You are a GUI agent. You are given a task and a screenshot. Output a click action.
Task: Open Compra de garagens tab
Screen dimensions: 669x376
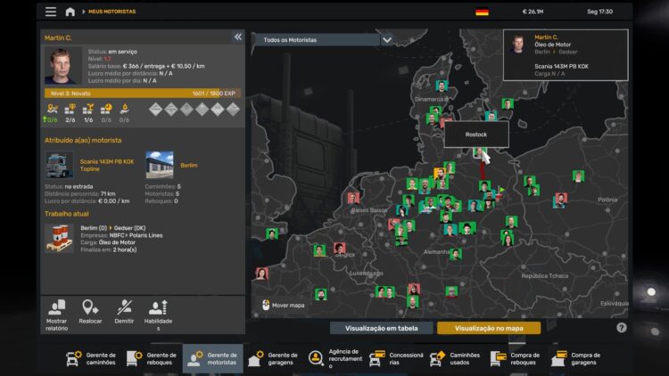coord(576,358)
